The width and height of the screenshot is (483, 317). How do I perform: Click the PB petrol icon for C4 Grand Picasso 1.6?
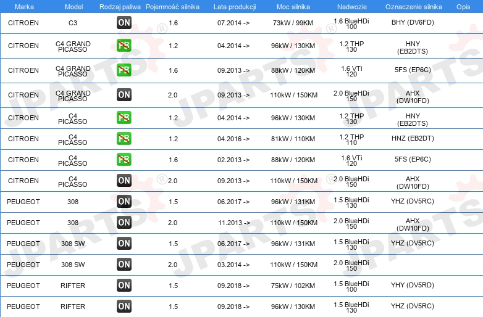(124, 70)
